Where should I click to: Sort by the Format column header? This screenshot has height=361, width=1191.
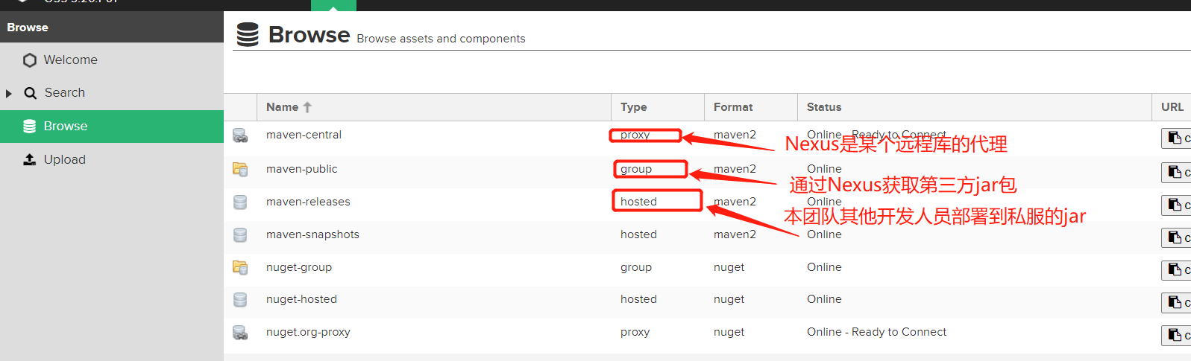[751, 107]
